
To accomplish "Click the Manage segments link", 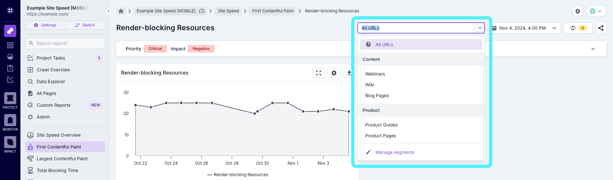I will point(395,152).
